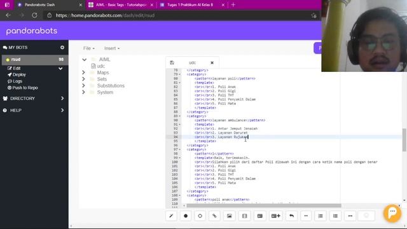
Task: Collapse the AIML folder
Action: (x=85, y=59)
